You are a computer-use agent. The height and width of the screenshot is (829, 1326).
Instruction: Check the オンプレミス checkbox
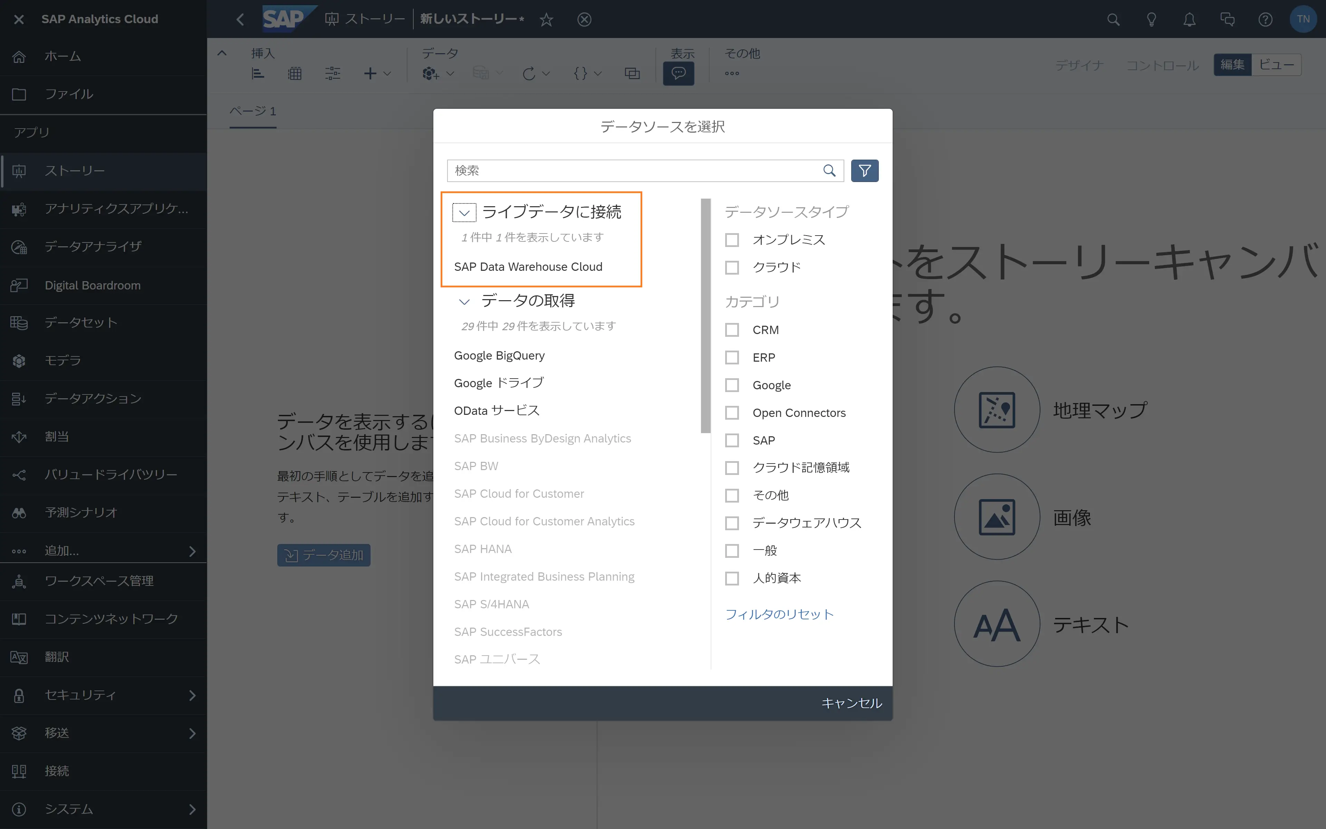[x=732, y=240]
